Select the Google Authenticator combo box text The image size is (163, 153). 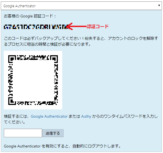tap(20, 6)
